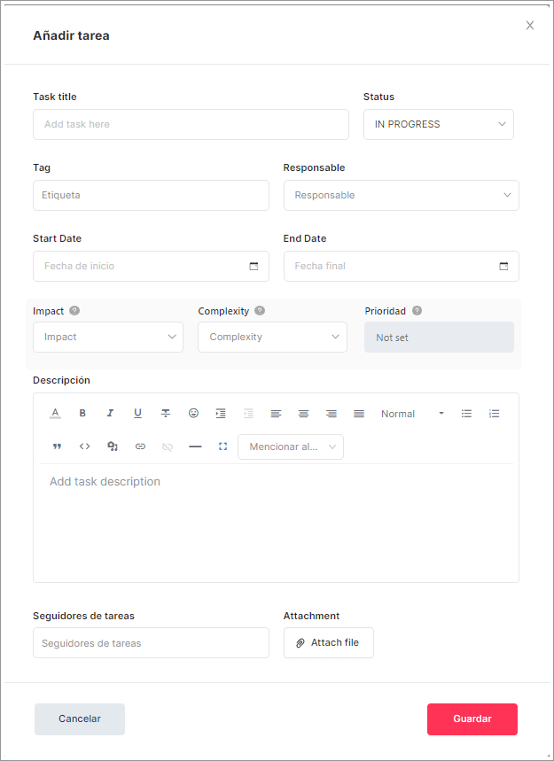Open the Status dropdown showing IN PROGRESS

[438, 124]
